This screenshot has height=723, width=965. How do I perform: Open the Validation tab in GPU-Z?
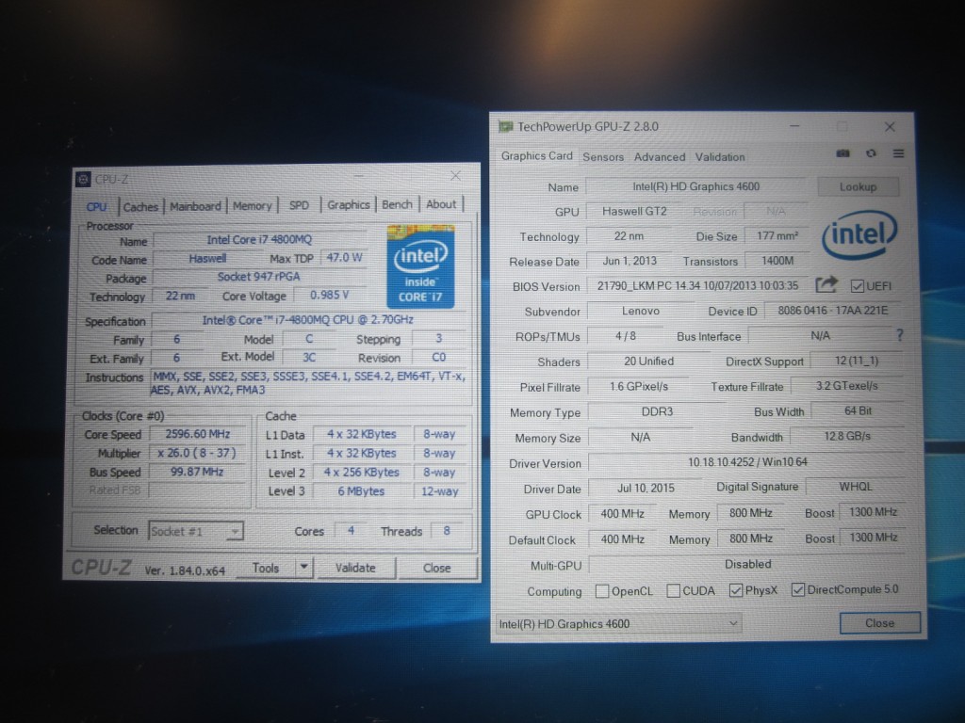720,157
